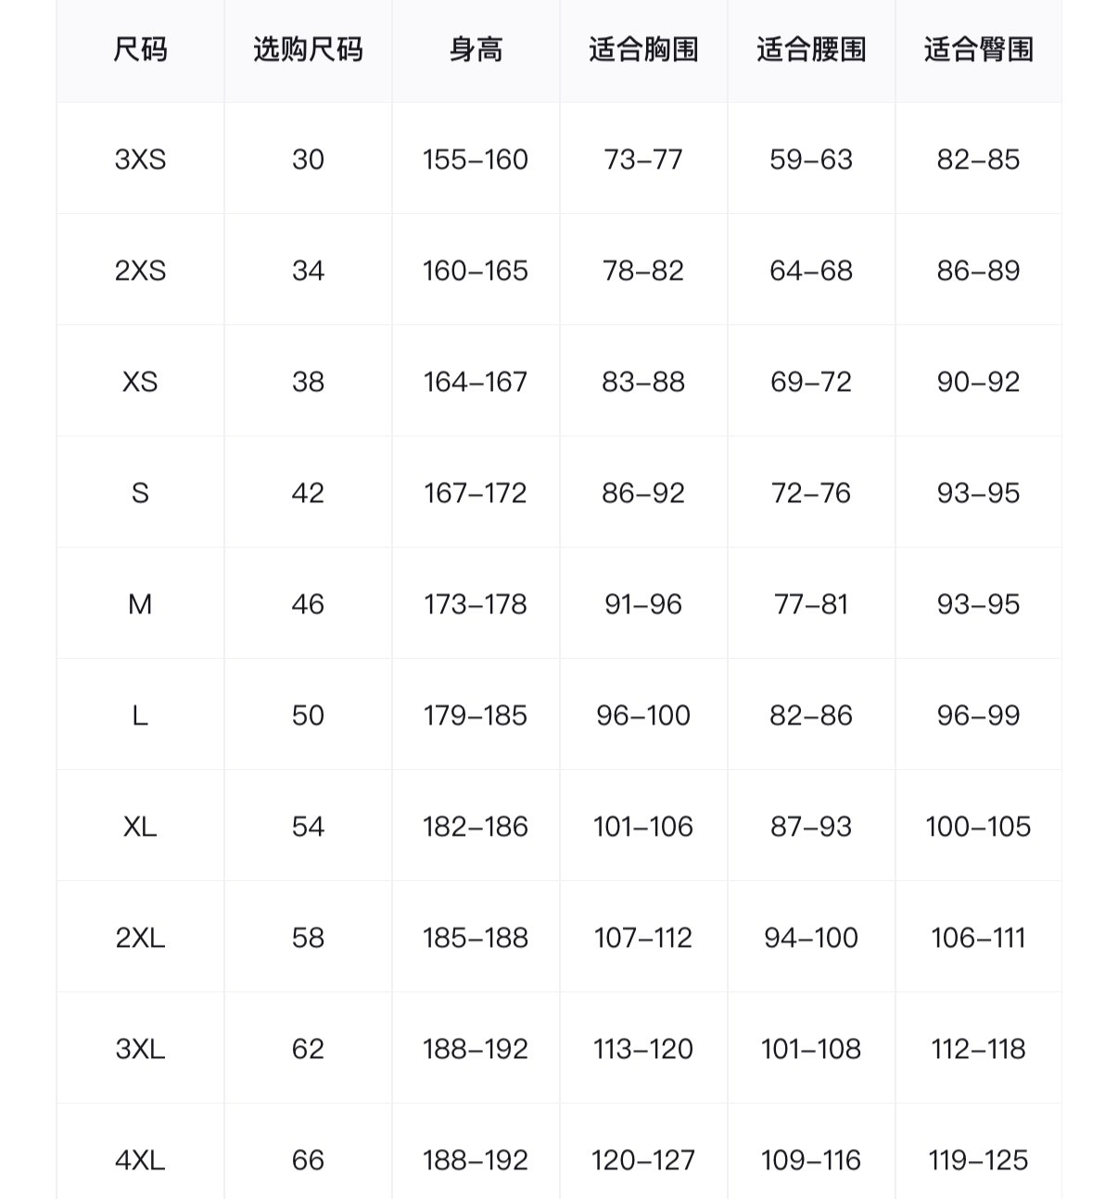This screenshot has height=1199, width=1118.
Task: Select chest range 120–127 cell
Action: [x=643, y=1160]
